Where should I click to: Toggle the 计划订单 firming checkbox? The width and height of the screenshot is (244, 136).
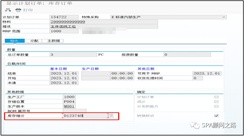(216, 97)
